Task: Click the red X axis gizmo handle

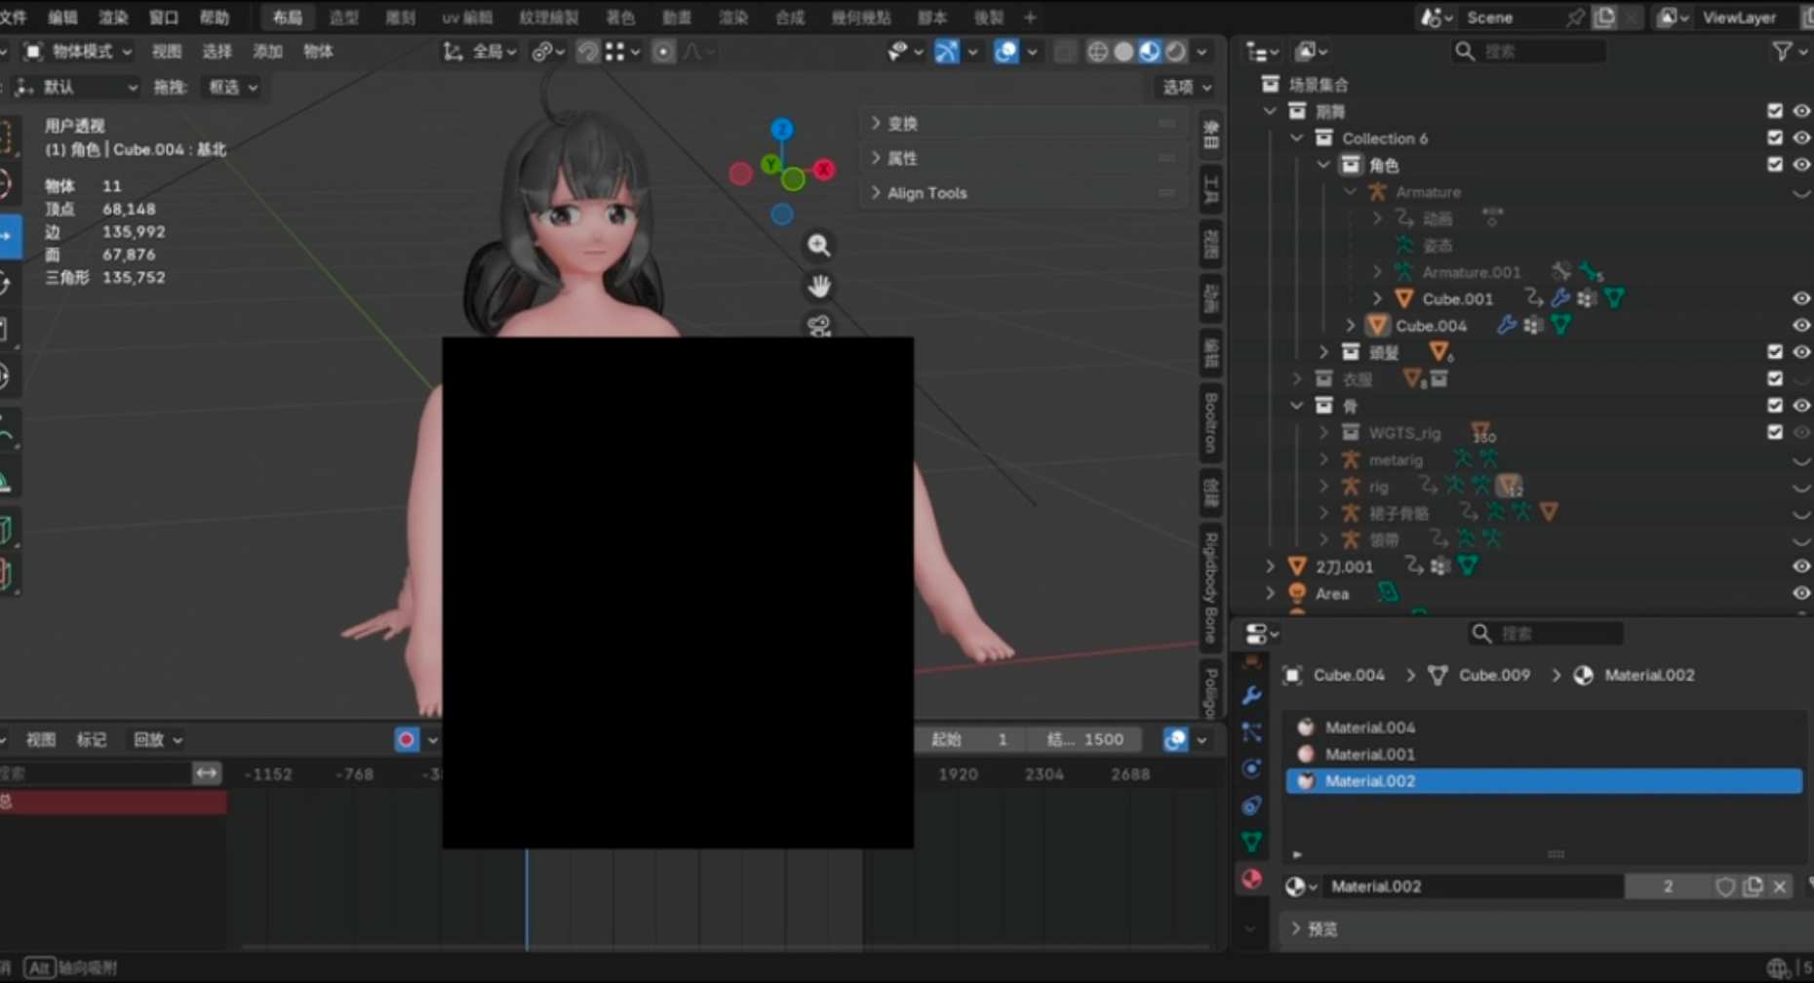Action: coord(824,170)
